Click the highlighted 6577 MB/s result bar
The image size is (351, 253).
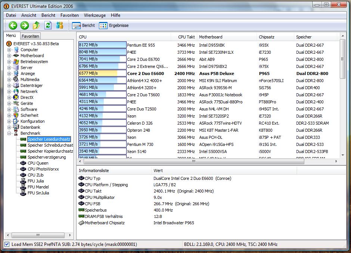coord(102,74)
